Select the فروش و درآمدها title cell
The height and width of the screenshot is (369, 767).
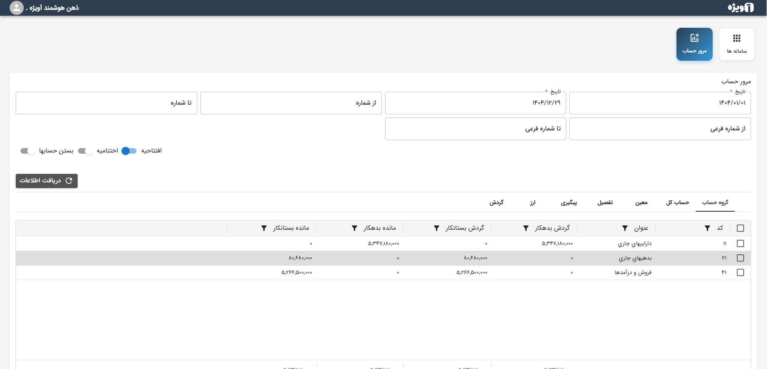633,272
